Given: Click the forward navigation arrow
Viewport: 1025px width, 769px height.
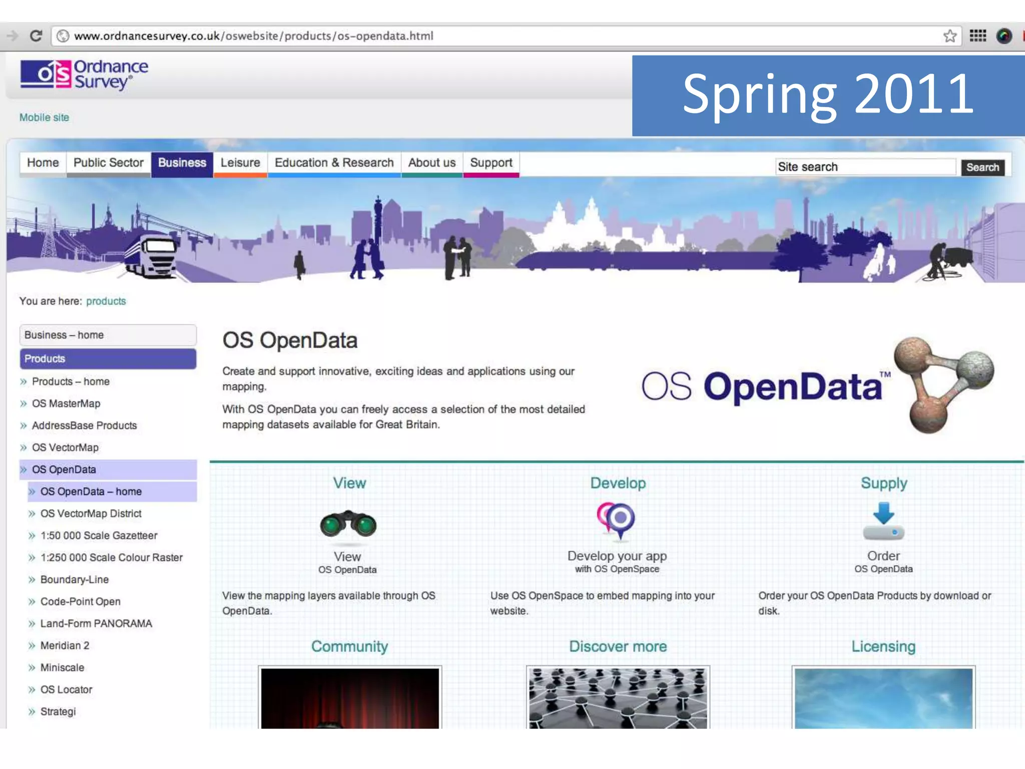Looking at the screenshot, I should click(x=12, y=36).
